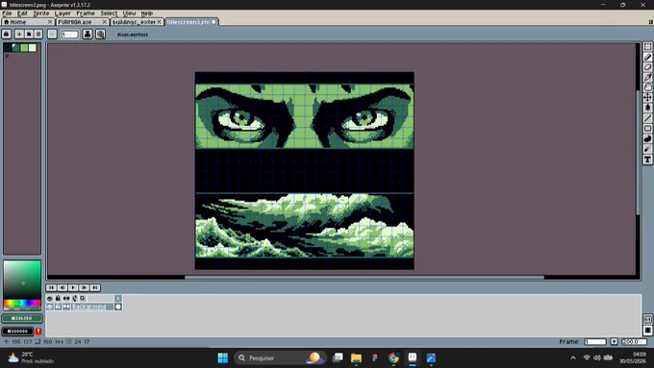Click the hue spectrum slider bar
Viewport: 654px width, 368px height.
[x=22, y=303]
